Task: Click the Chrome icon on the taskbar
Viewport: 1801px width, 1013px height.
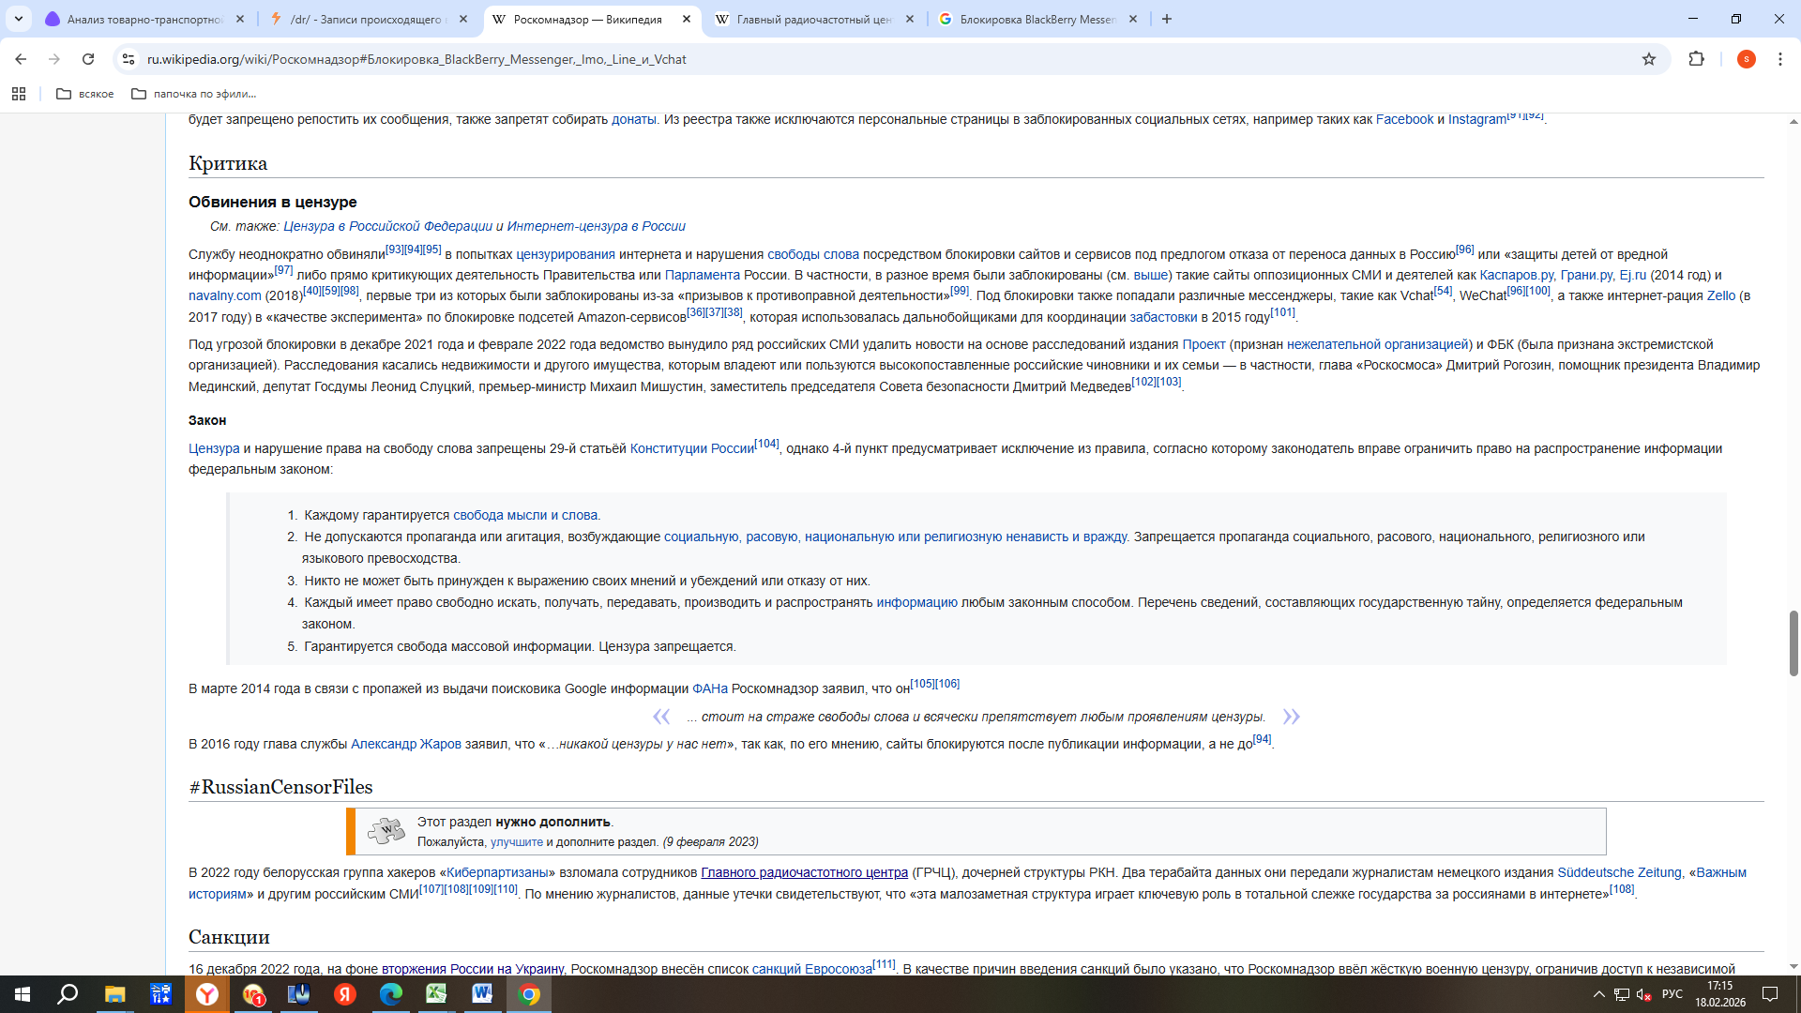Action: [528, 994]
